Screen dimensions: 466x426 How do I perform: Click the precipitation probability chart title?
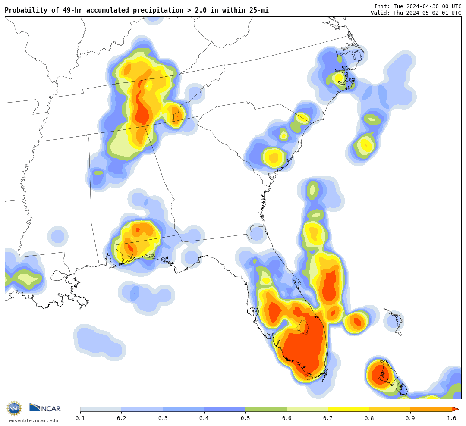point(137,10)
